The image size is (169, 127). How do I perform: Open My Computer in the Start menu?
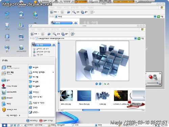(x=34, y=86)
